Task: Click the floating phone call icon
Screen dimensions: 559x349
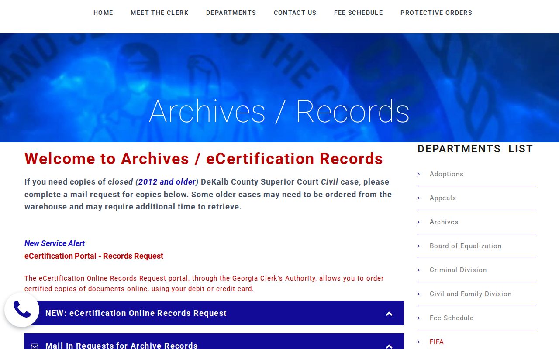Action: click(22, 310)
